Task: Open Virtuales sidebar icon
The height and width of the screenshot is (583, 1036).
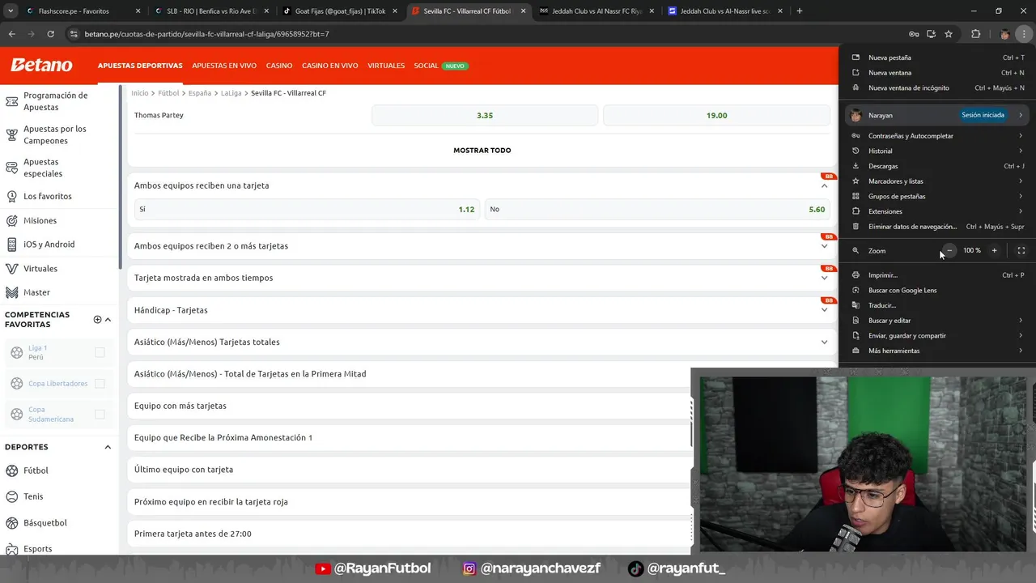Action: tap(11, 268)
